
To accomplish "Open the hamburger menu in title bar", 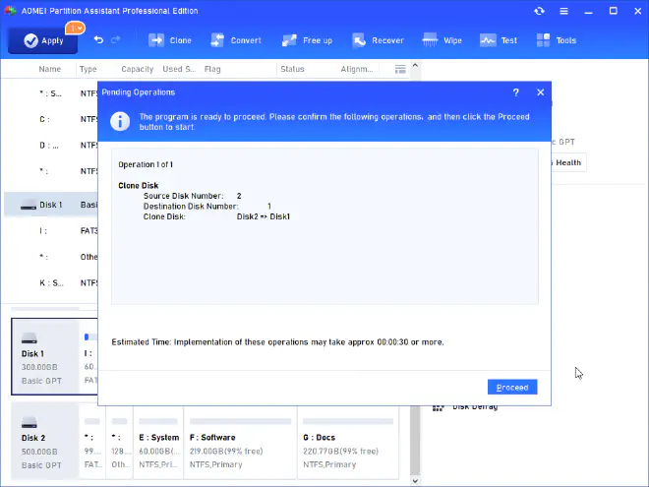I will point(562,11).
